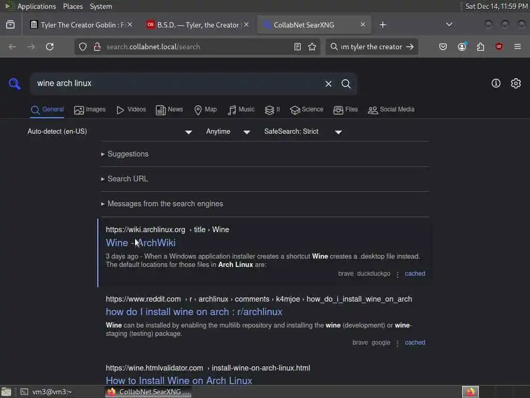Open more options dots for ArchWiki result

[397, 274]
